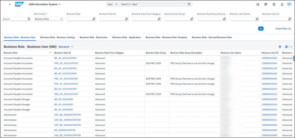The height and width of the screenshot is (138, 295).
Task: Open the IAM Information System title menu
Action: coord(45,4)
